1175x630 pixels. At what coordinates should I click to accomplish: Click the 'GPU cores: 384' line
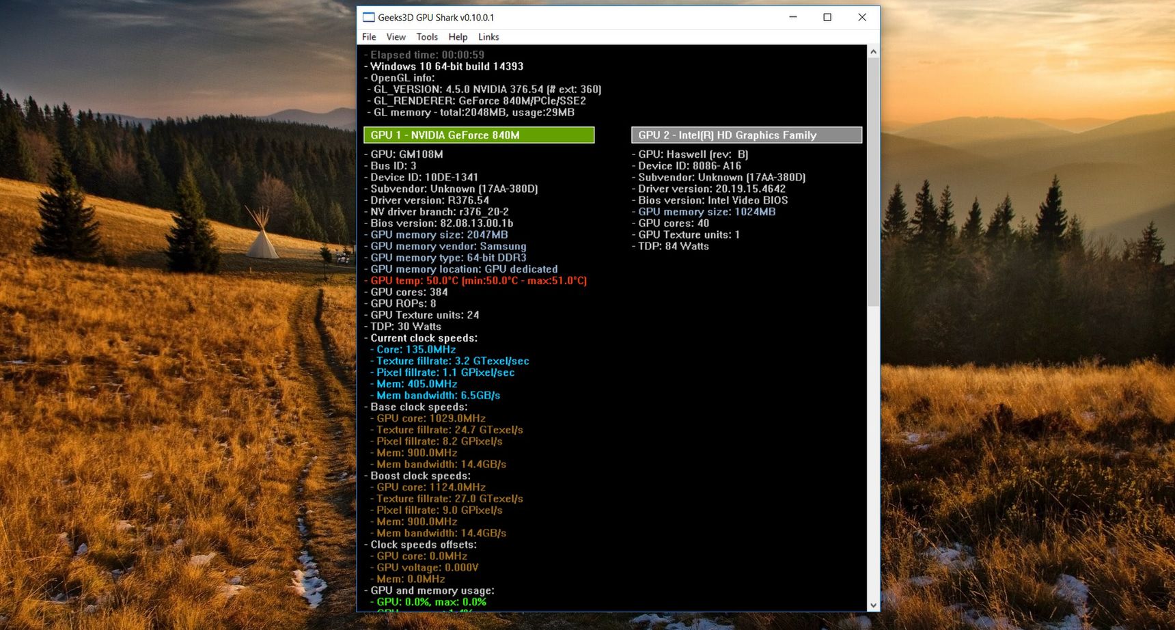pyautogui.click(x=406, y=292)
